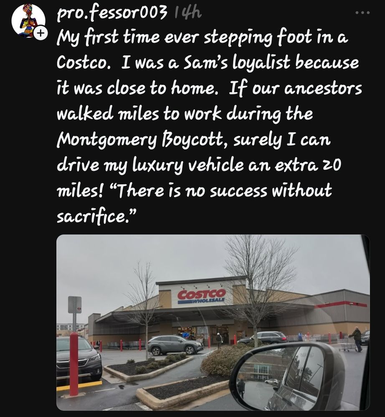Open the attached Costco photo

click(213, 322)
